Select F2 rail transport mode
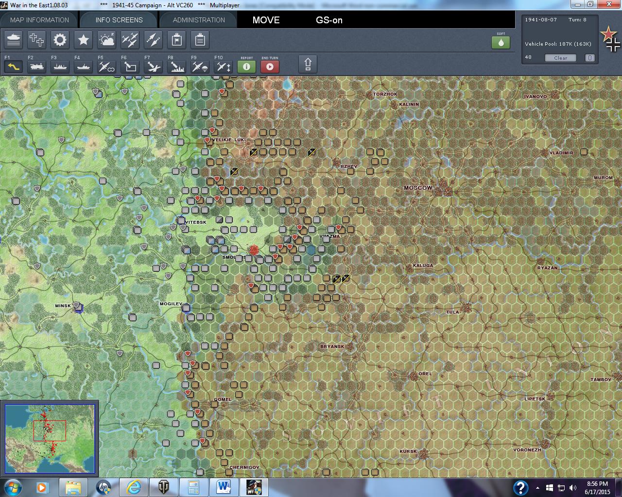The image size is (622, 497). click(36, 66)
